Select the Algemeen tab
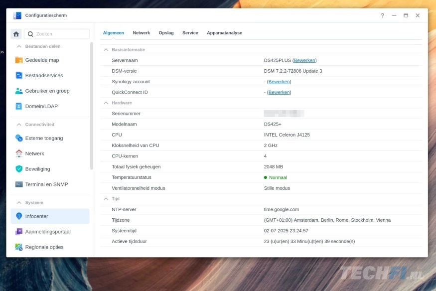 114,33
